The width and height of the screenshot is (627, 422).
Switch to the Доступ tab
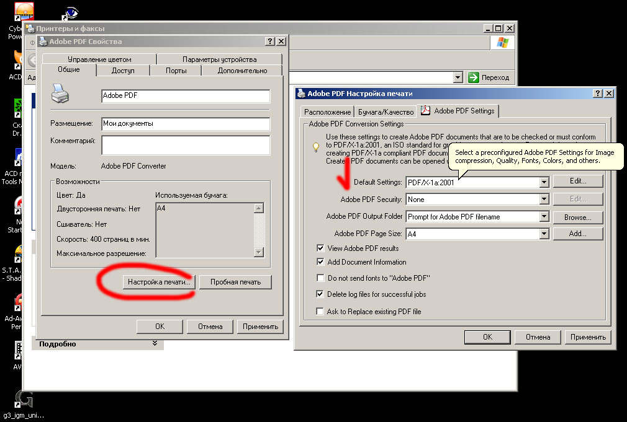(x=123, y=70)
